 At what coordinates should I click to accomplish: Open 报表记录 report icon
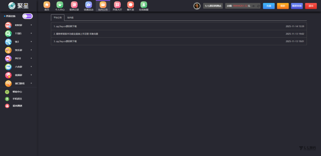[74, 5]
